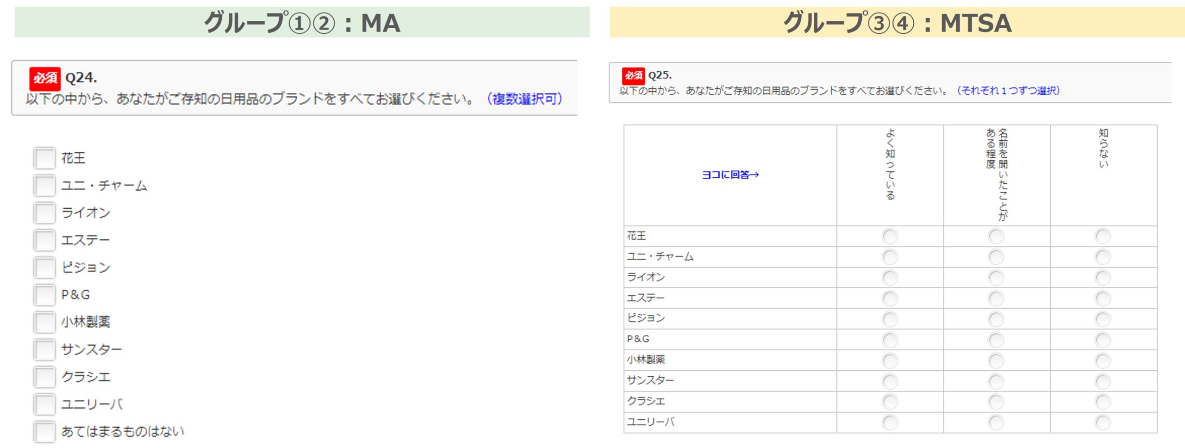
Task: Select よく知っている radio for 花王 row
Action: click(890, 236)
